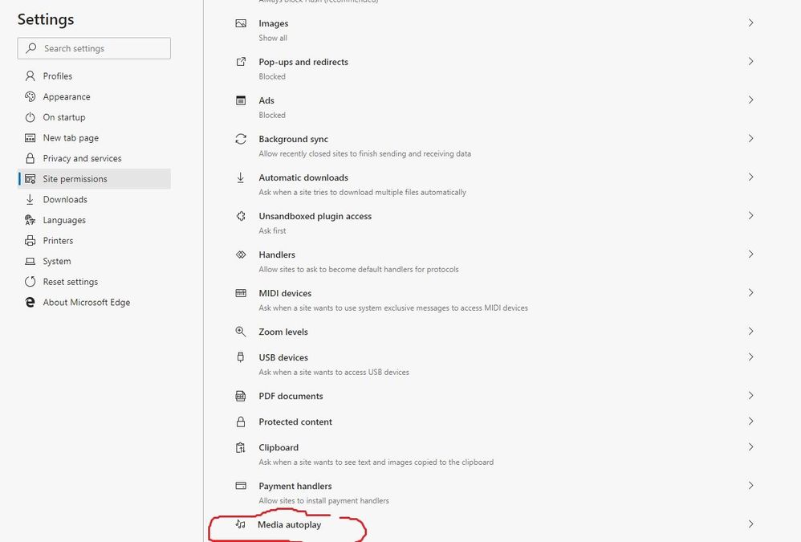This screenshot has height=542, width=801.
Task: Open the Handlers settings chevron
Action: [751, 255]
